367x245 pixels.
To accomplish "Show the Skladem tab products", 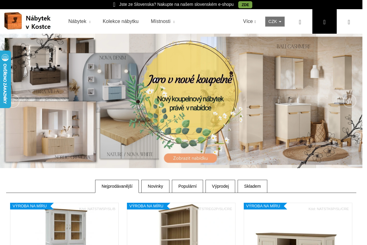I will coord(252,186).
